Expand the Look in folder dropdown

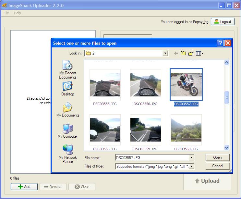click(x=165, y=53)
